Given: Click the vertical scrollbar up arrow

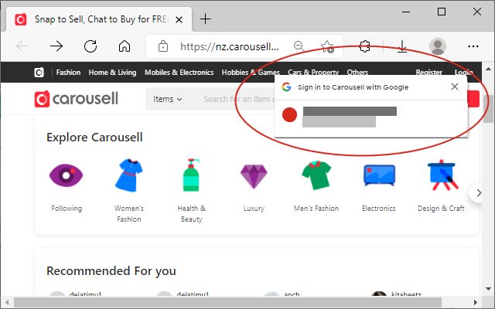Looking at the screenshot, I should [x=488, y=69].
